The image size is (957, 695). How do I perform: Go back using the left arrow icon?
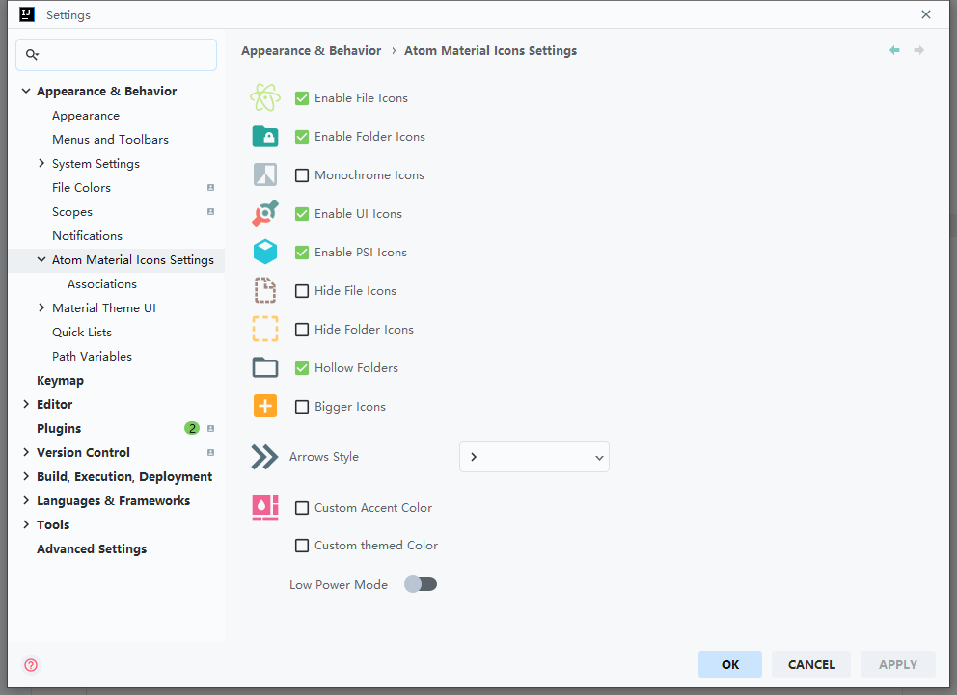coord(894,50)
